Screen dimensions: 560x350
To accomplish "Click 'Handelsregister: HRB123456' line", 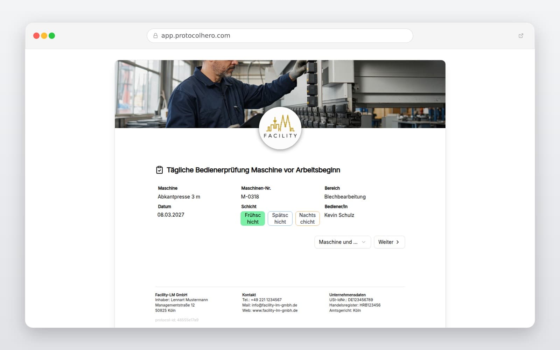I will tap(355, 305).
